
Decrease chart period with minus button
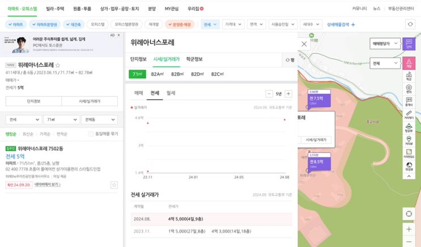(x=269, y=93)
